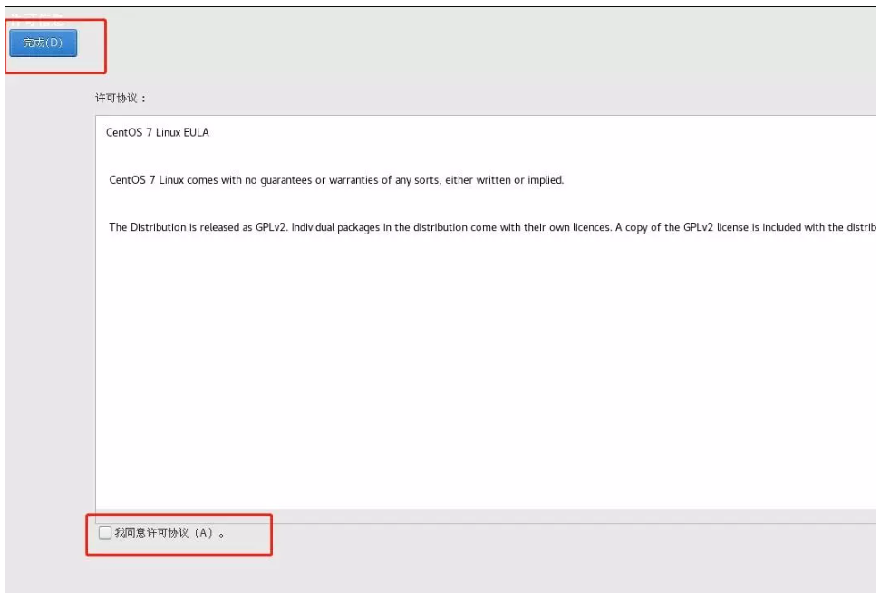Click the bottom border of the license text box
880x602 pixels.
[x=480, y=510]
